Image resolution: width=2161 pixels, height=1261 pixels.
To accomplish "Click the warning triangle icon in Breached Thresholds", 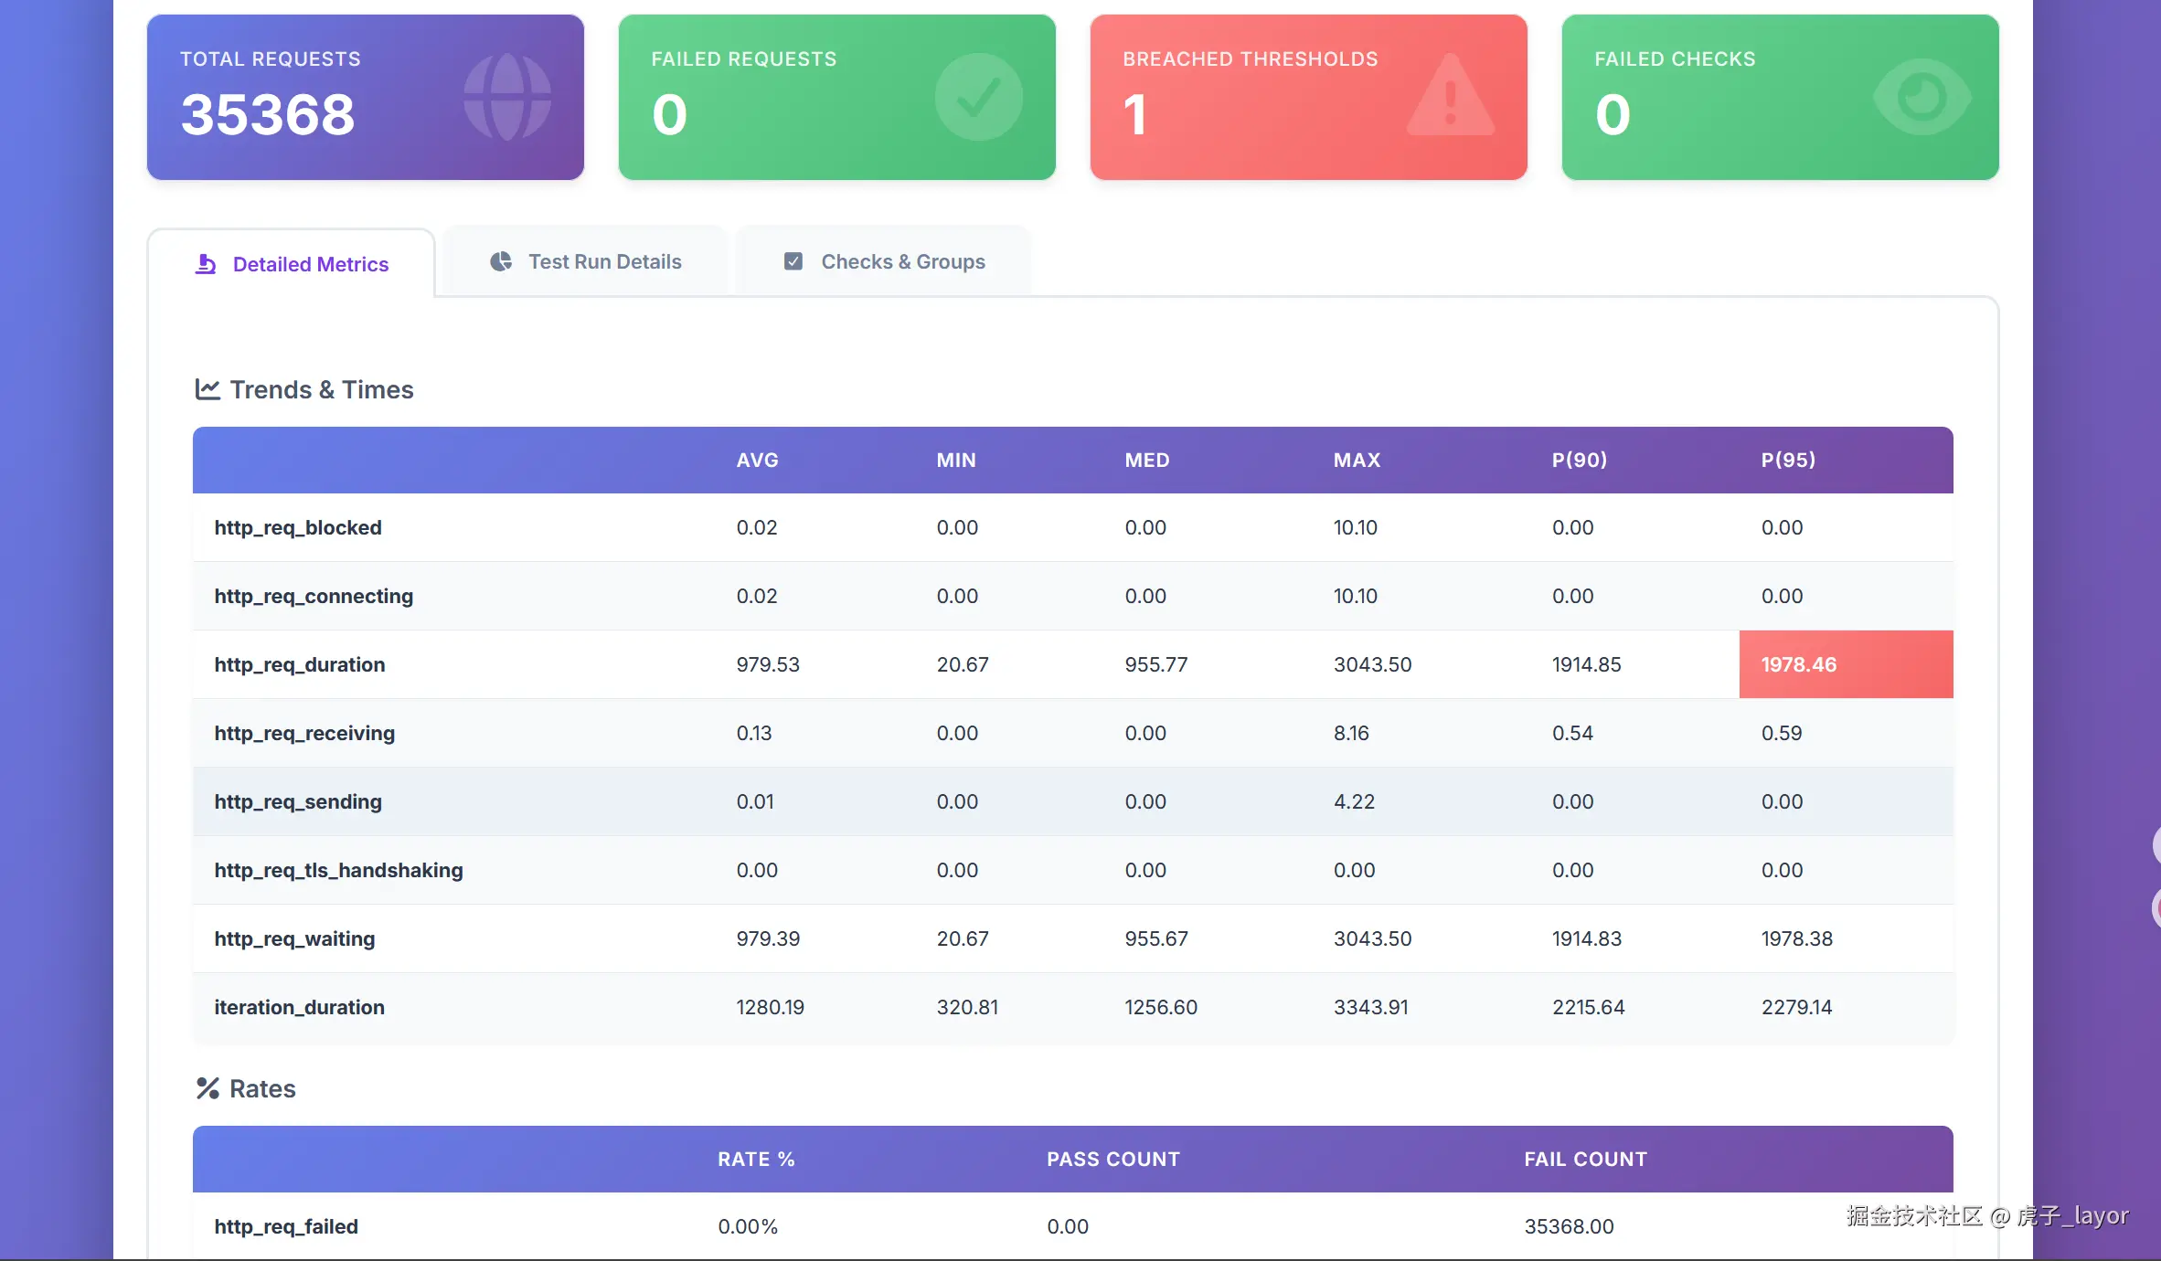I will (x=1450, y=97).
